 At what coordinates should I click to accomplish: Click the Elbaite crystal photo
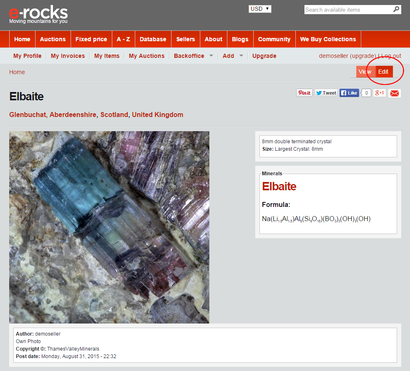coord(109,227)
